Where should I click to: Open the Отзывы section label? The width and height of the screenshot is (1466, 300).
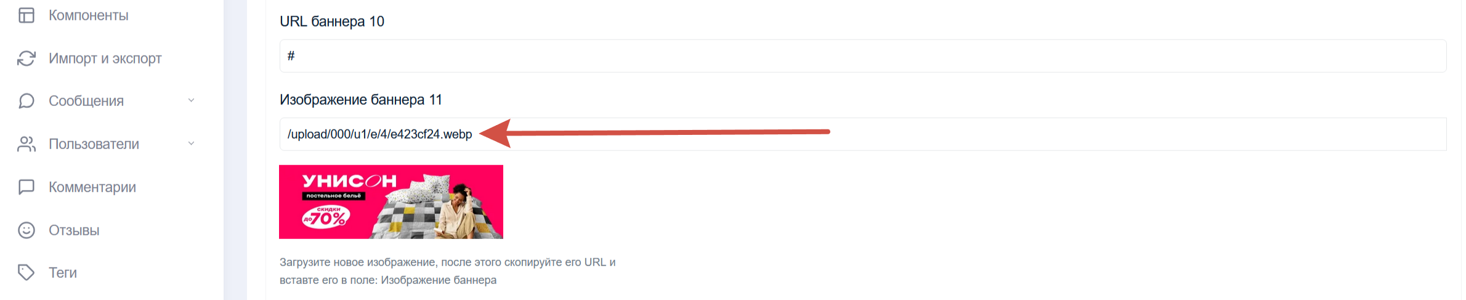point(74,230)
